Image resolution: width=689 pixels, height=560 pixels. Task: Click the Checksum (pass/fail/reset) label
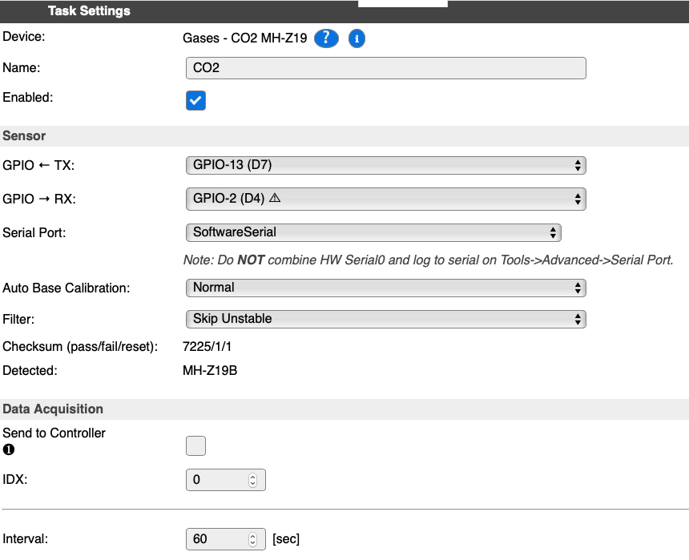tap(80, 347)
